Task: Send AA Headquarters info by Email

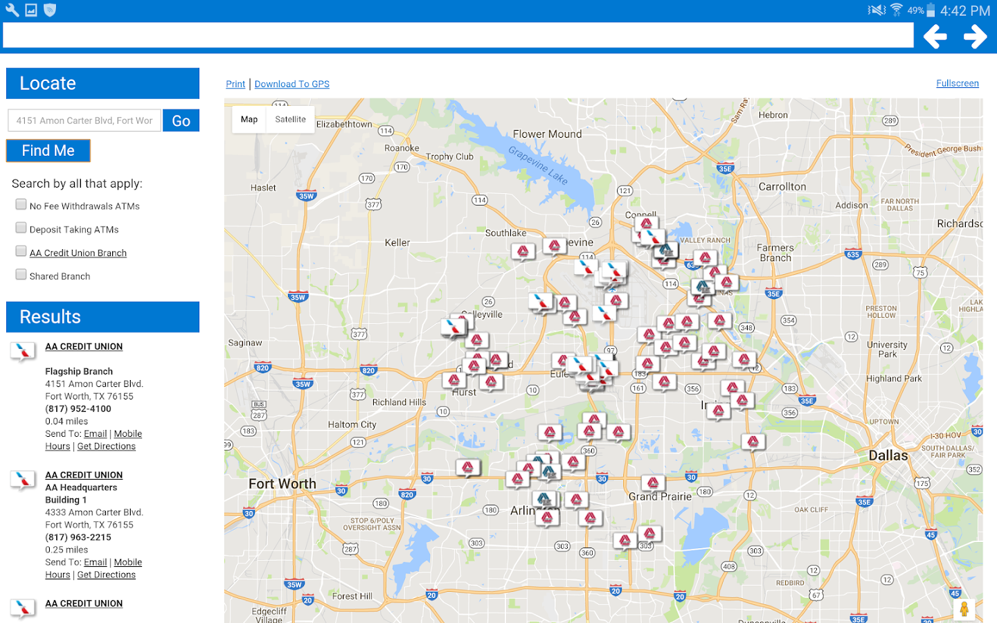Action: click(x=96, y=563)
